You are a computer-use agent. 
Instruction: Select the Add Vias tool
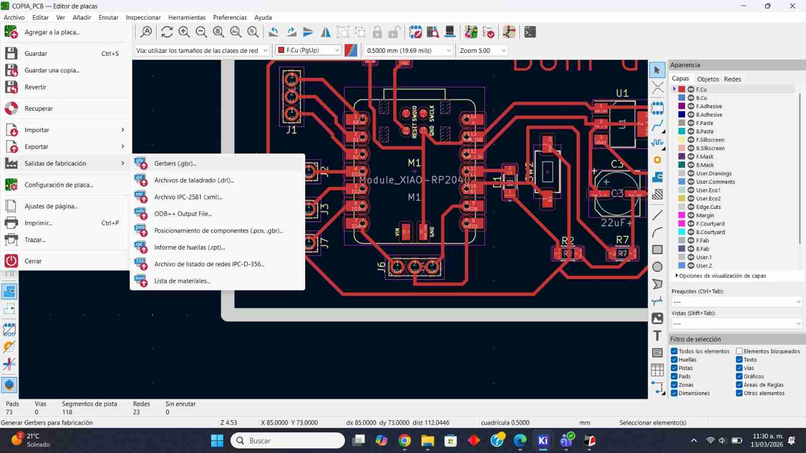tap(657, 160)
